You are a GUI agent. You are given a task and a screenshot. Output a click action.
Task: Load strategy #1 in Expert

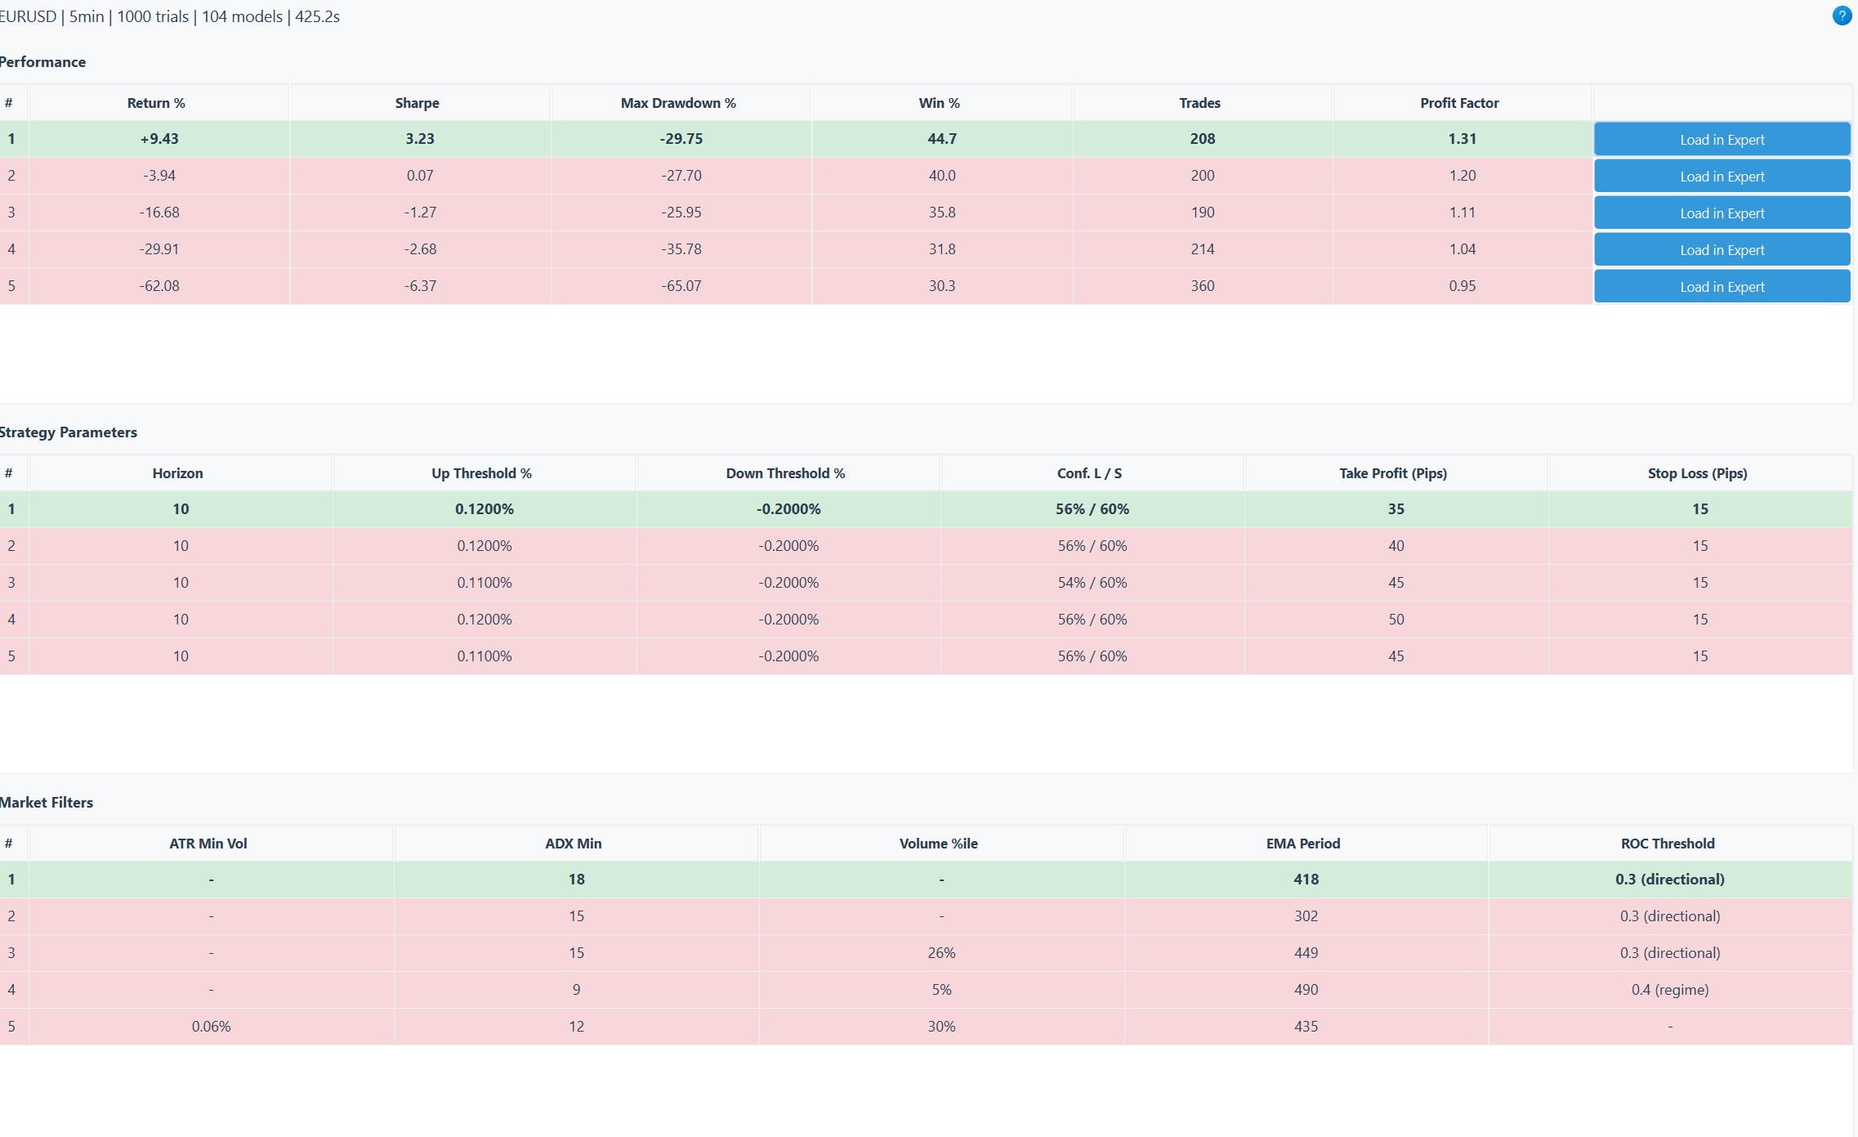pyautogui.click(x=1722, y=139)
